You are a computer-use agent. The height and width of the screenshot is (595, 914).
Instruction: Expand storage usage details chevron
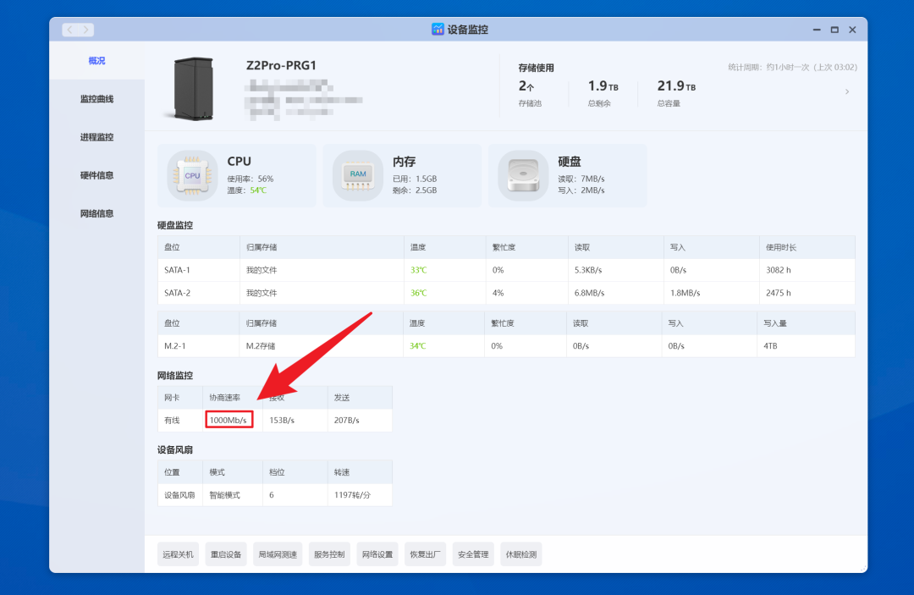847,91
